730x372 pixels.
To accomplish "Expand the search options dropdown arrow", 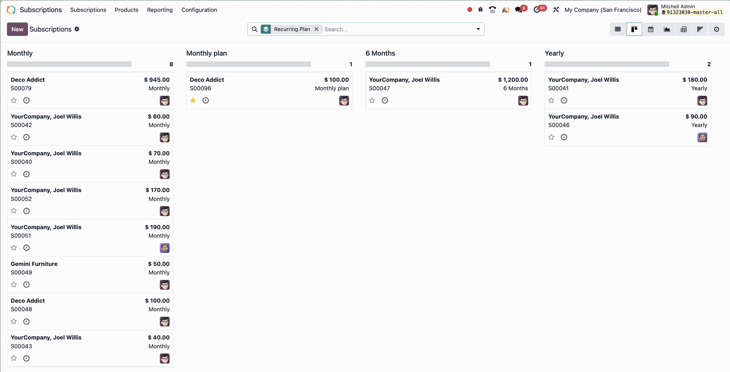I will tap(478, 29).
